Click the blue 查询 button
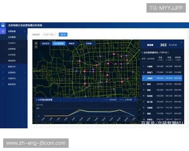The height and width of the screenshot is (151, 189). point(63,34)
